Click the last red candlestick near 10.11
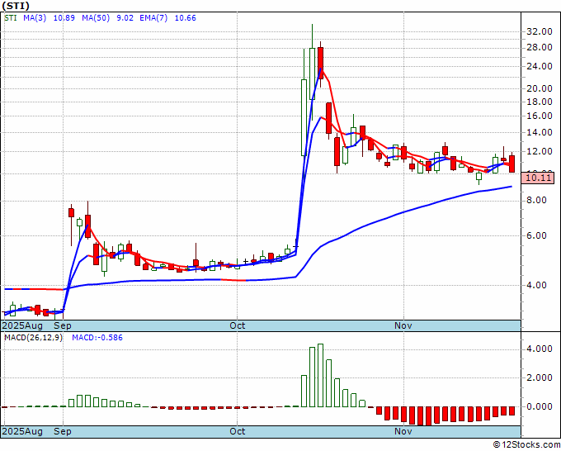 (x=512, y=164)
